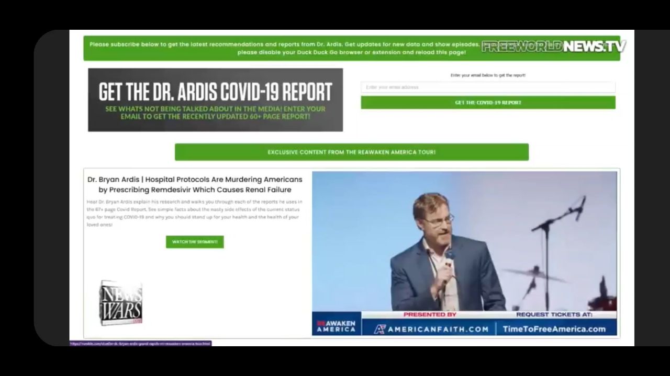
Task: Click the Enter your email below label
Action: [487, 75]
